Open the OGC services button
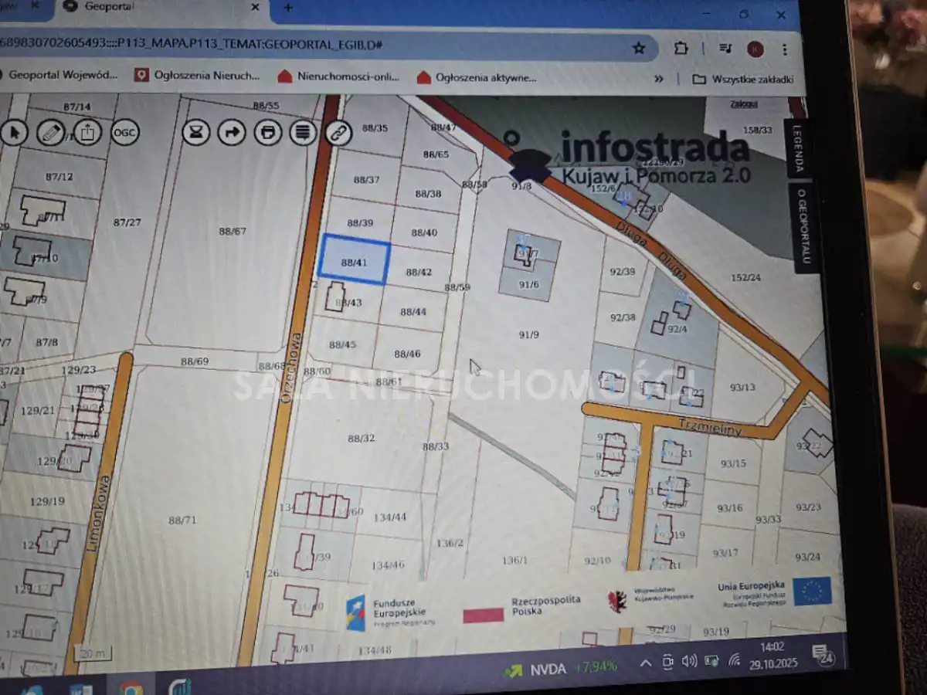This screenshot has width=927, height=695. pos(125,133)
